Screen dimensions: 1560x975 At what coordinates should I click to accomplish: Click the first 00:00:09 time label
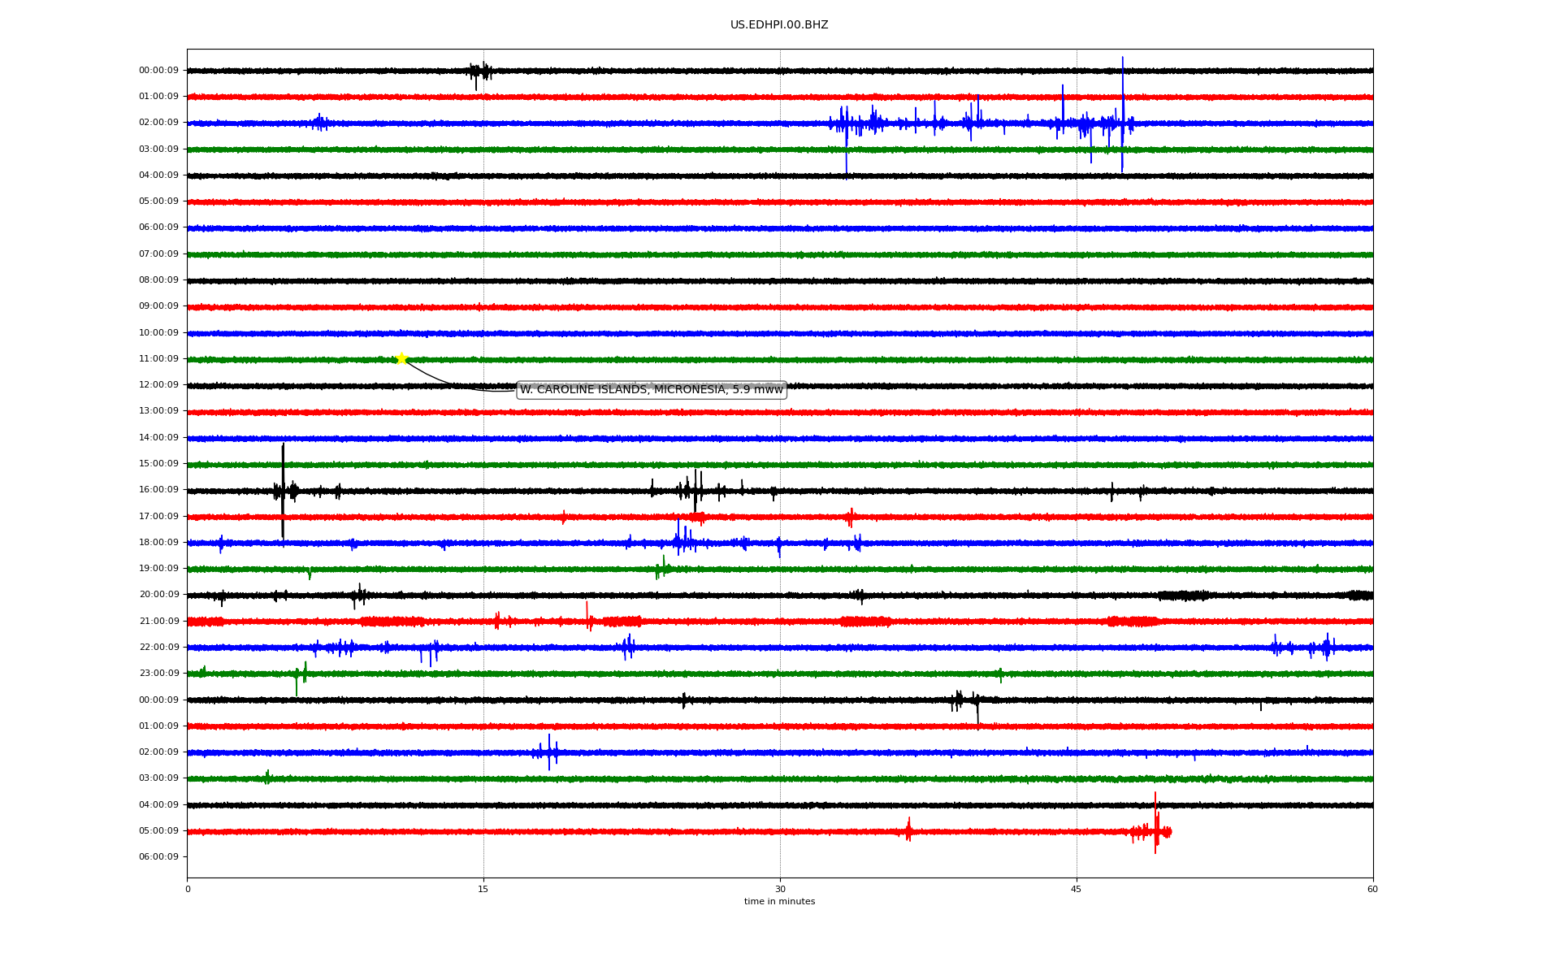[158, 71]
